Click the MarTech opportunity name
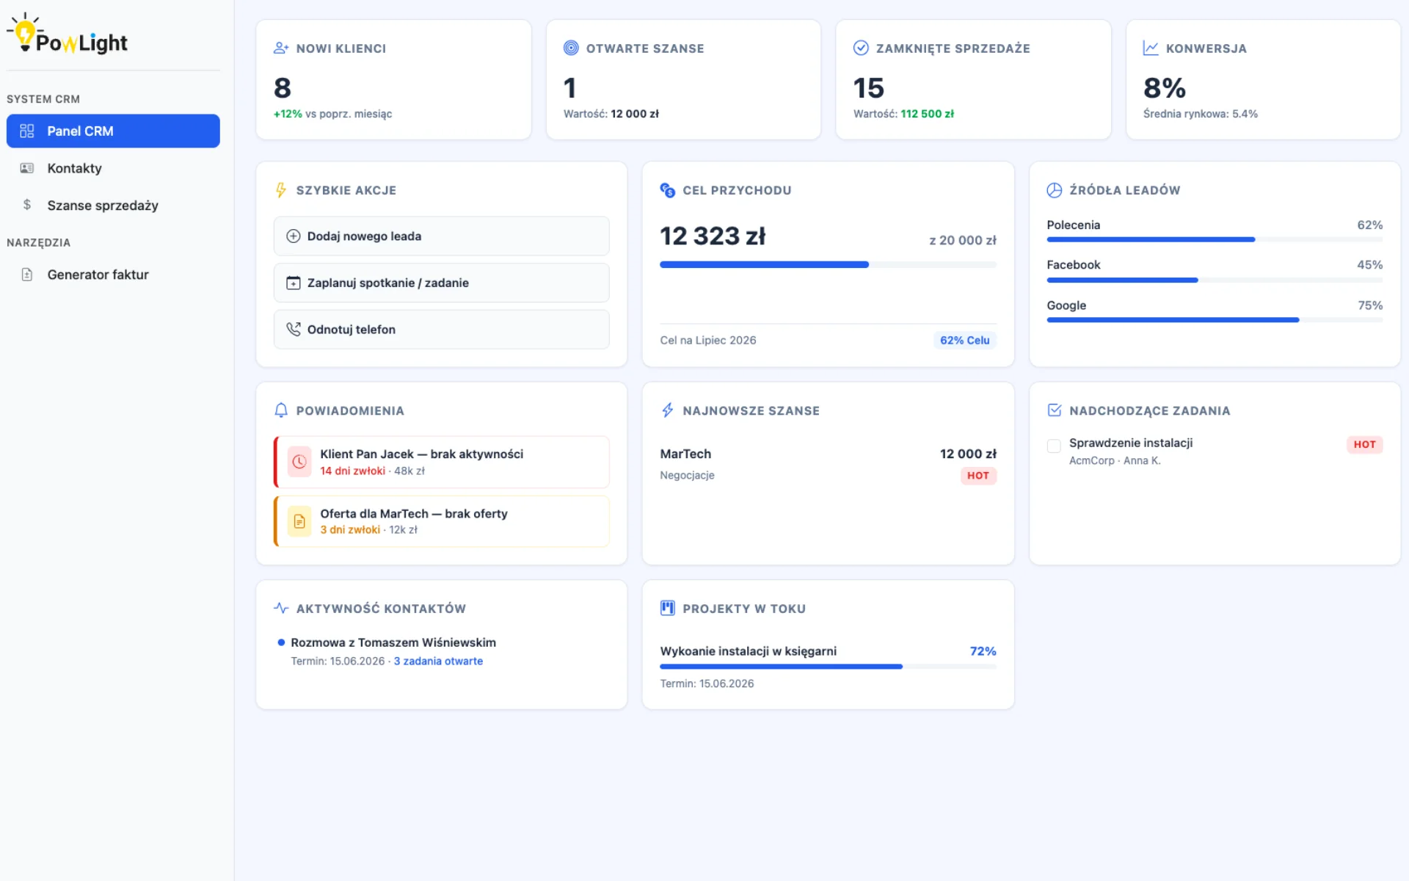Image resolution: width=1409 pixels, height=881 pixels. (685, 454)
